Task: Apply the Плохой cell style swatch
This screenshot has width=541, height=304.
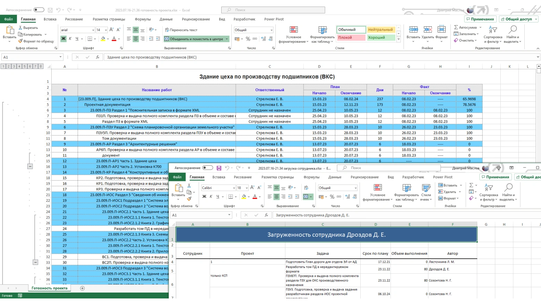Action: pyautogui.click(x=351, y=37)
